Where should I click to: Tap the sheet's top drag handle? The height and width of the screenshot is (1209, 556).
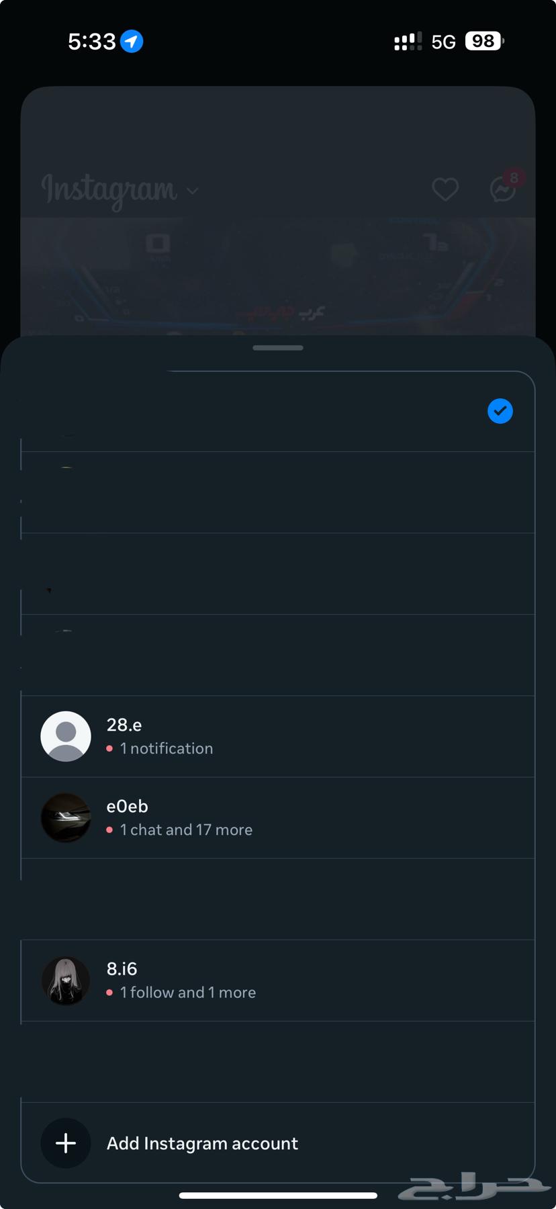(278, 348)
